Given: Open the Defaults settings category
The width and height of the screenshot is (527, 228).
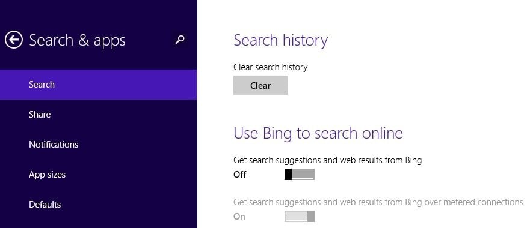Looking at the screenshot, I should pos(98,205).
